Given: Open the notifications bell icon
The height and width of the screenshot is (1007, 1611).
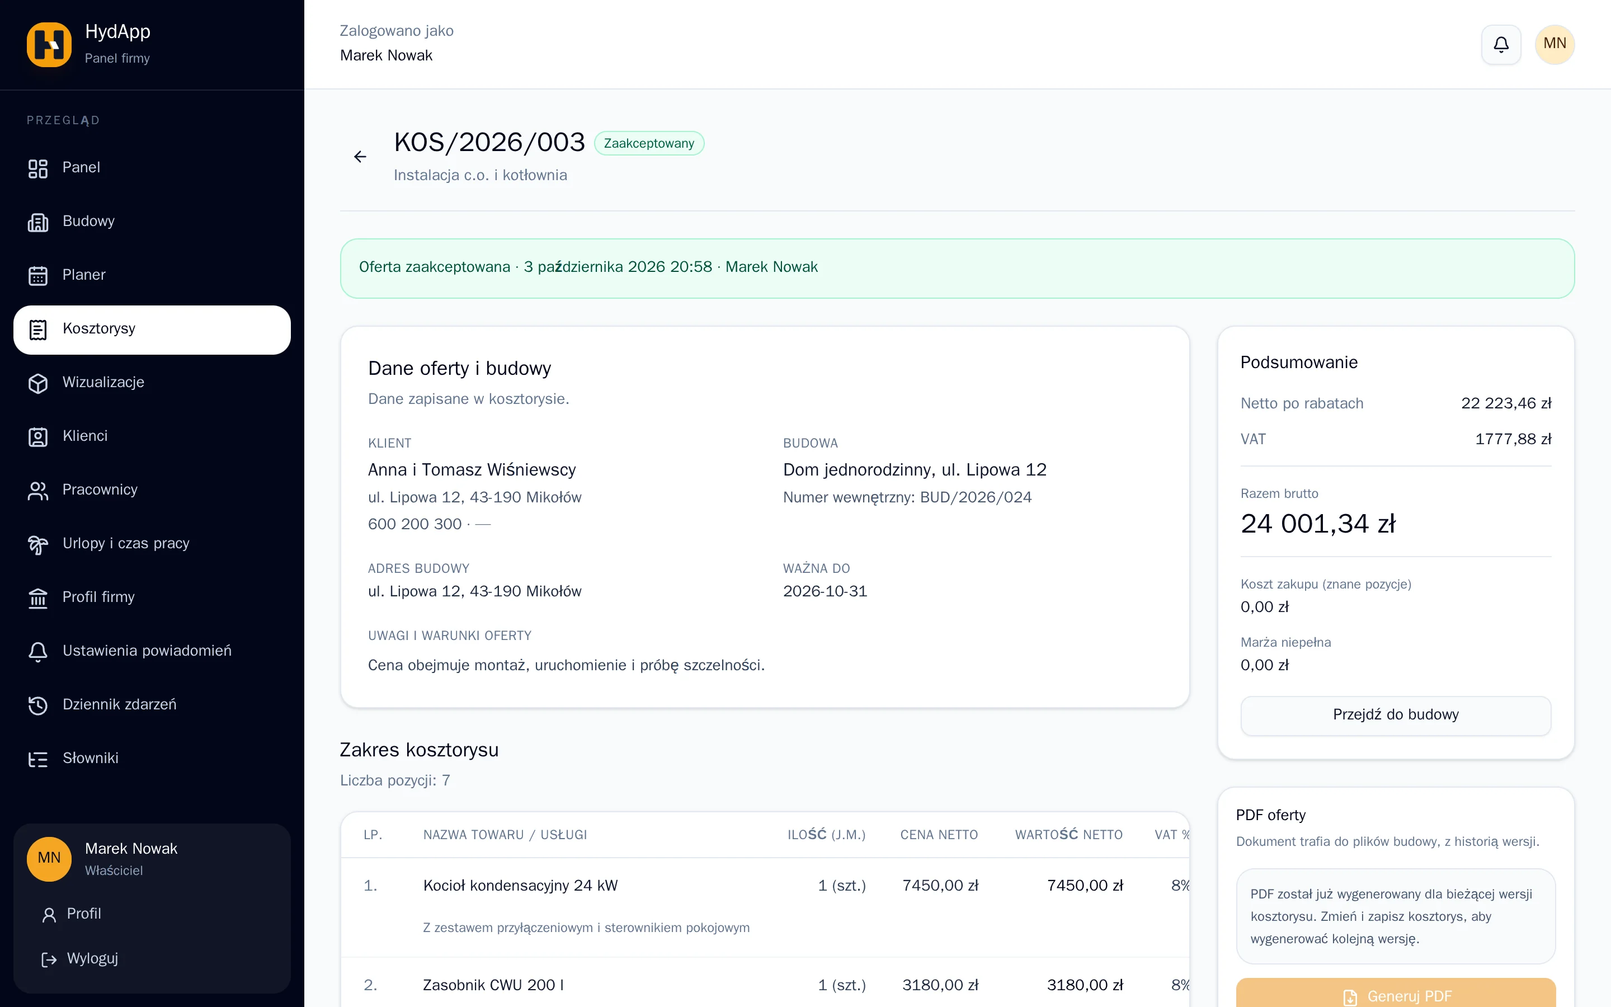Looking at the screenshot, I should pos(1501,45).
